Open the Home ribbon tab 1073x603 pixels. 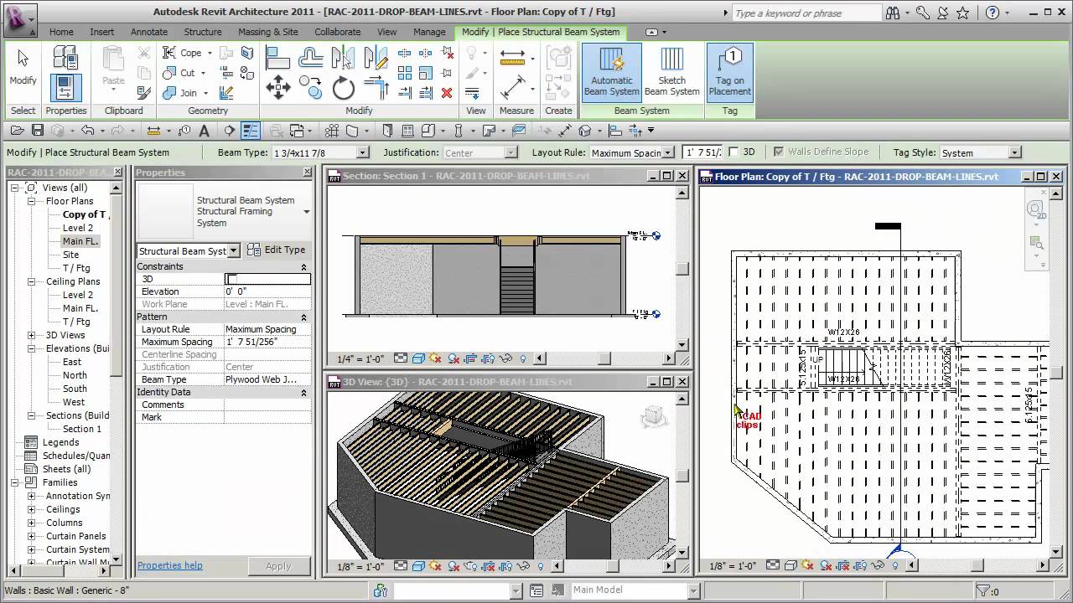point(61,32)
